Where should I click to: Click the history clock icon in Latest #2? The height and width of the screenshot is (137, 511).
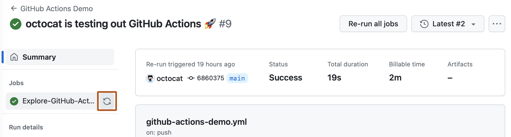click(x=424, y=24)
